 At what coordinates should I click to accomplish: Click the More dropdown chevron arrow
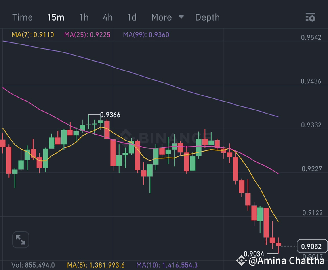point(181,17)
